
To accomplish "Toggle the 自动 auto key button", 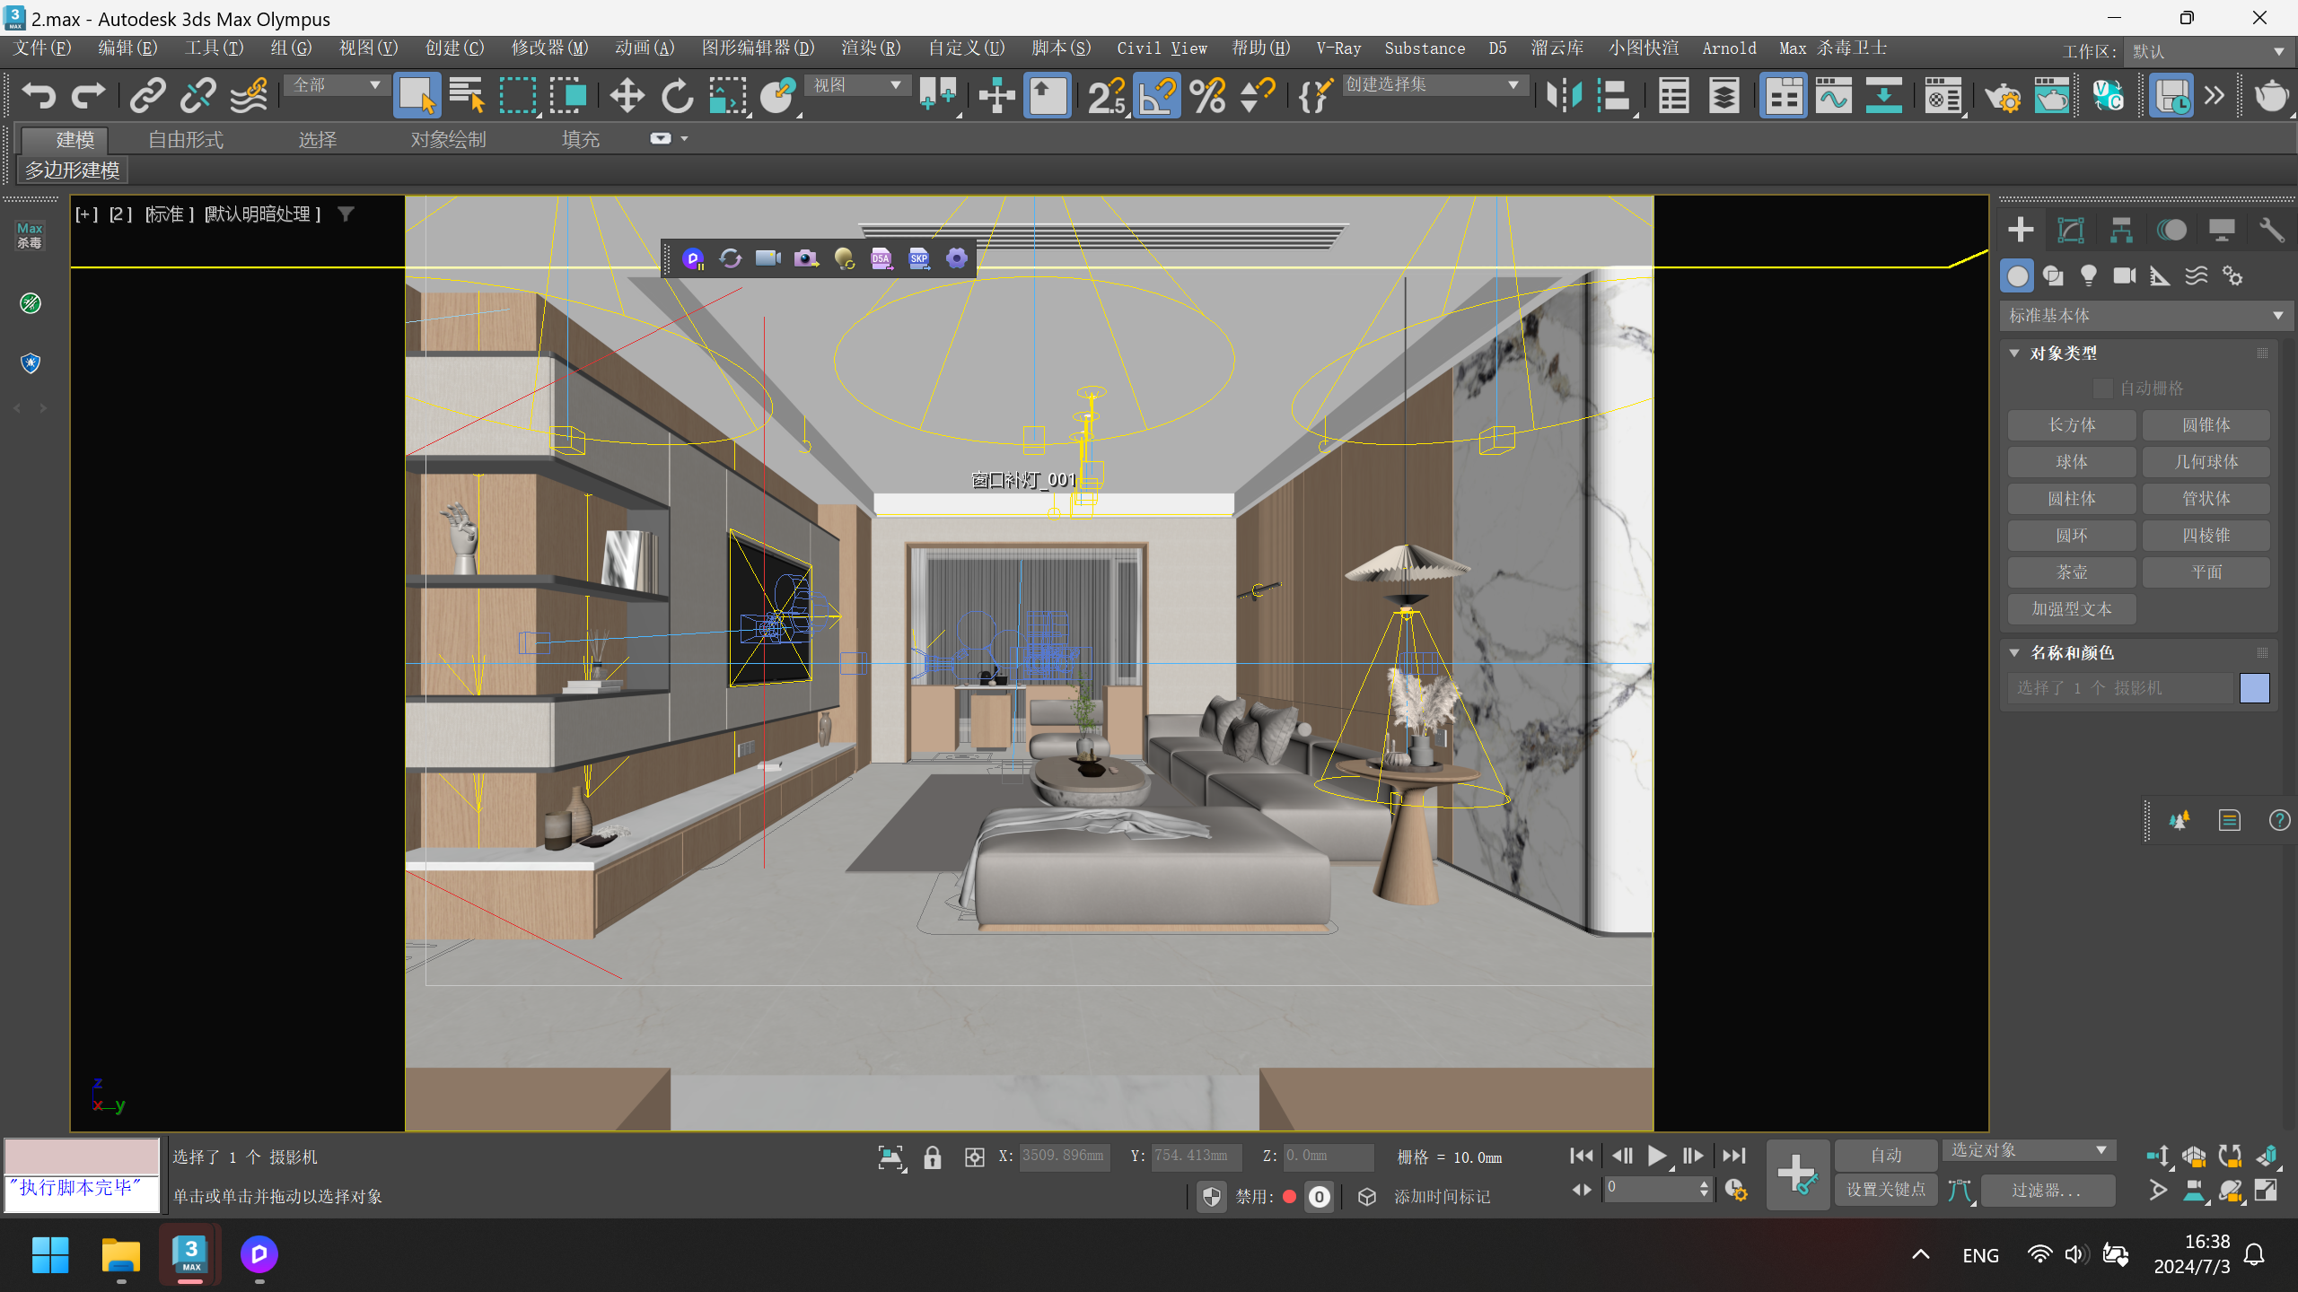I will pos(1885,1156).
